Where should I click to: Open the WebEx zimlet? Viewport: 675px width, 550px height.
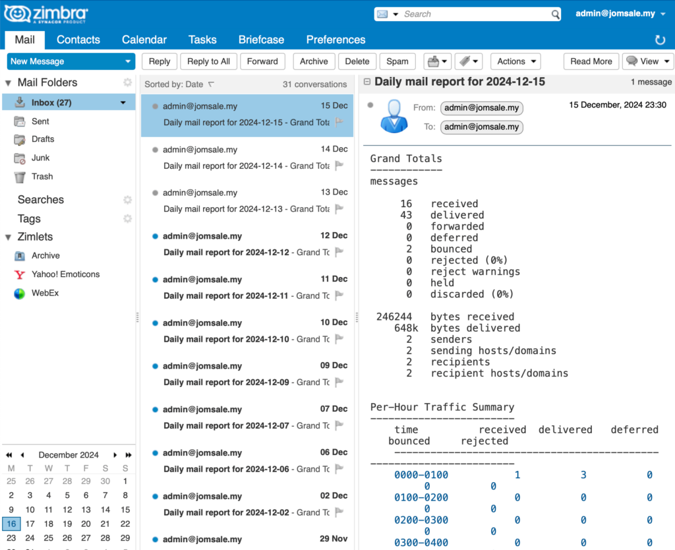[45, 293]
